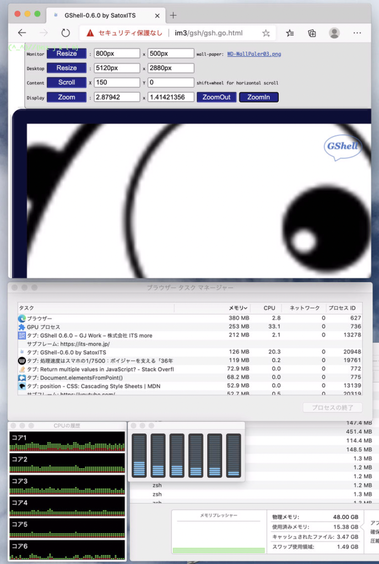This screenshot has height=564, width=379.
Task: Open the Collections icon in toolbar
Action: 312,33
